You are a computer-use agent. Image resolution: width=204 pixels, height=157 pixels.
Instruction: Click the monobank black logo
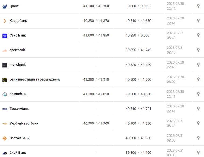tap(5, 65)
